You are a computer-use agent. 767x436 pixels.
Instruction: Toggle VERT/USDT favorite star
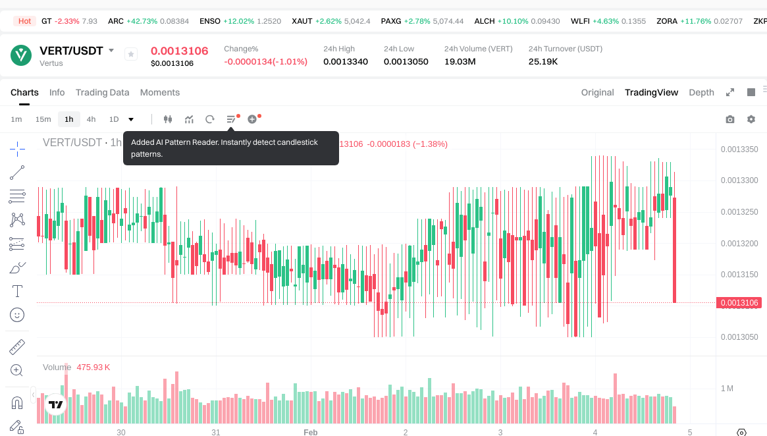[131, 54]
